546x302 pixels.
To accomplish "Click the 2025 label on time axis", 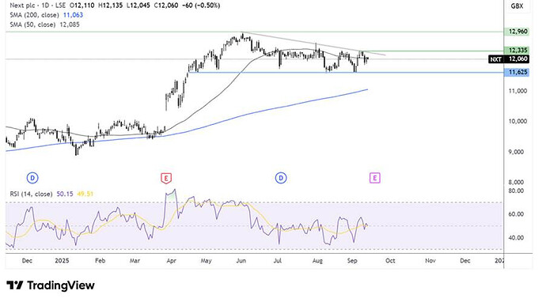I will [62, 261].
